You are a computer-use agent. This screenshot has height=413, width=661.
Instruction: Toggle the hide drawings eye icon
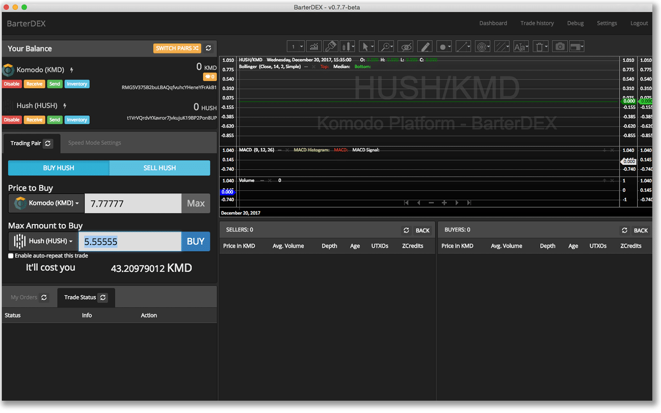tap(405, 46)
